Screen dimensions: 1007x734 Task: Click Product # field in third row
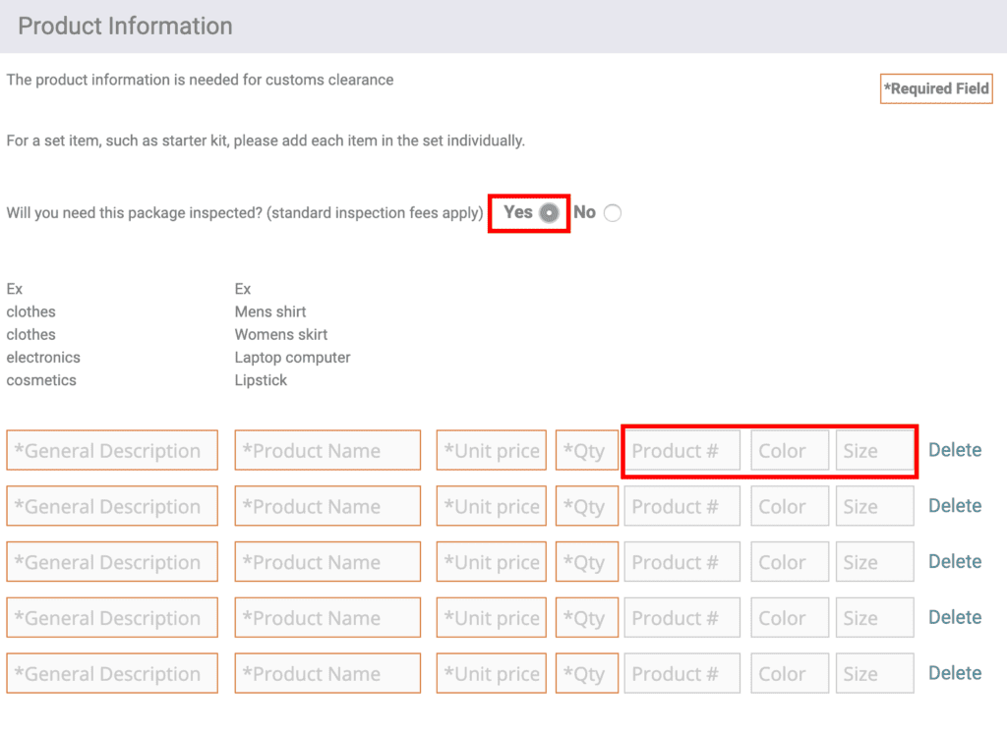682,562
